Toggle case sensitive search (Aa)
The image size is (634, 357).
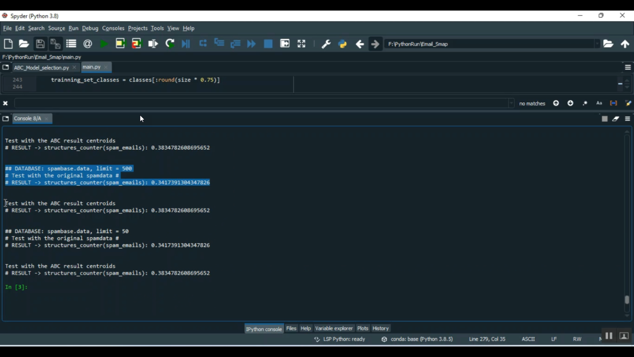[x=599, y=103]
